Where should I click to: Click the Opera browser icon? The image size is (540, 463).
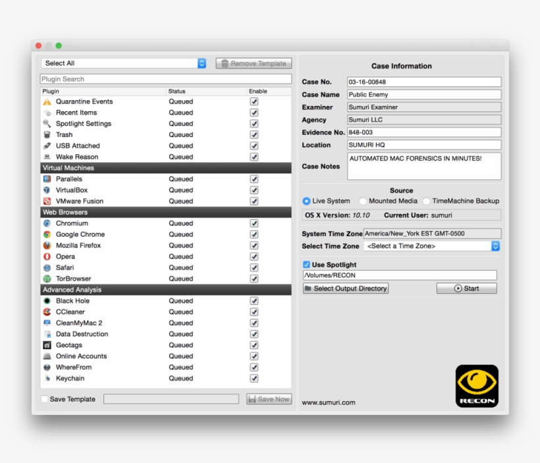(47, 257)
